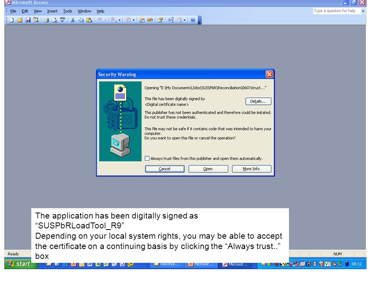Image resolution: width=380 pixels, height=285 pixels.
Task: Click the Paste clipboard icon
Action: click(89, 20)
